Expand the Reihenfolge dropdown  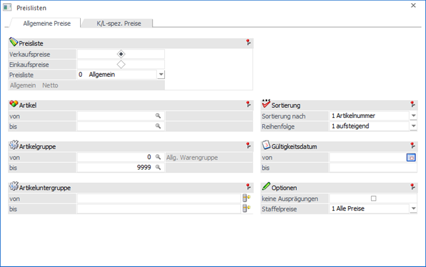click(x=413, y=126)
